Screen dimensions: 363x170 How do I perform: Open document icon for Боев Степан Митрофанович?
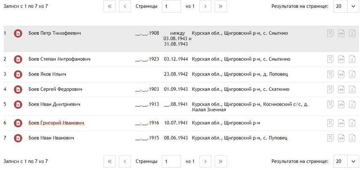click(331, 59)
